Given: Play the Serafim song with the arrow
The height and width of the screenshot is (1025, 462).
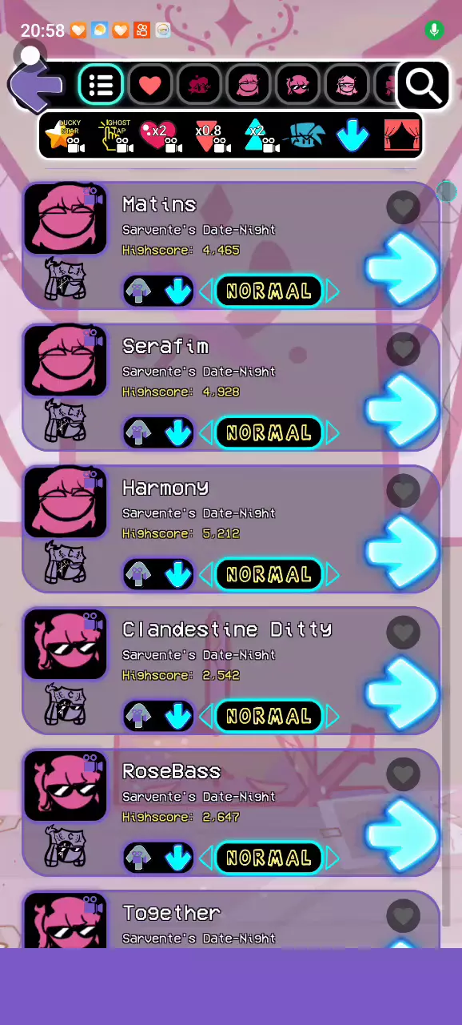Looking at the screenshot, I should point(402,410).
